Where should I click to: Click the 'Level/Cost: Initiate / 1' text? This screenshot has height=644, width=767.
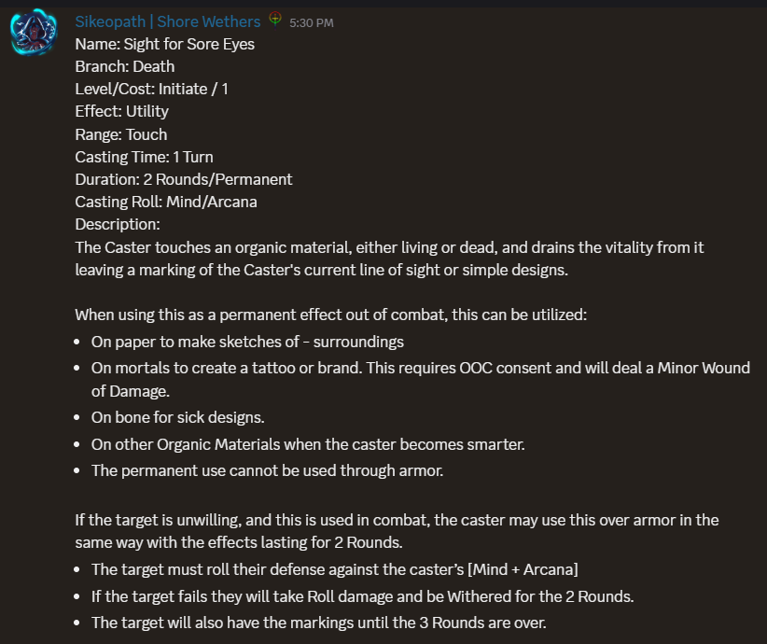(x=152, y=89)
